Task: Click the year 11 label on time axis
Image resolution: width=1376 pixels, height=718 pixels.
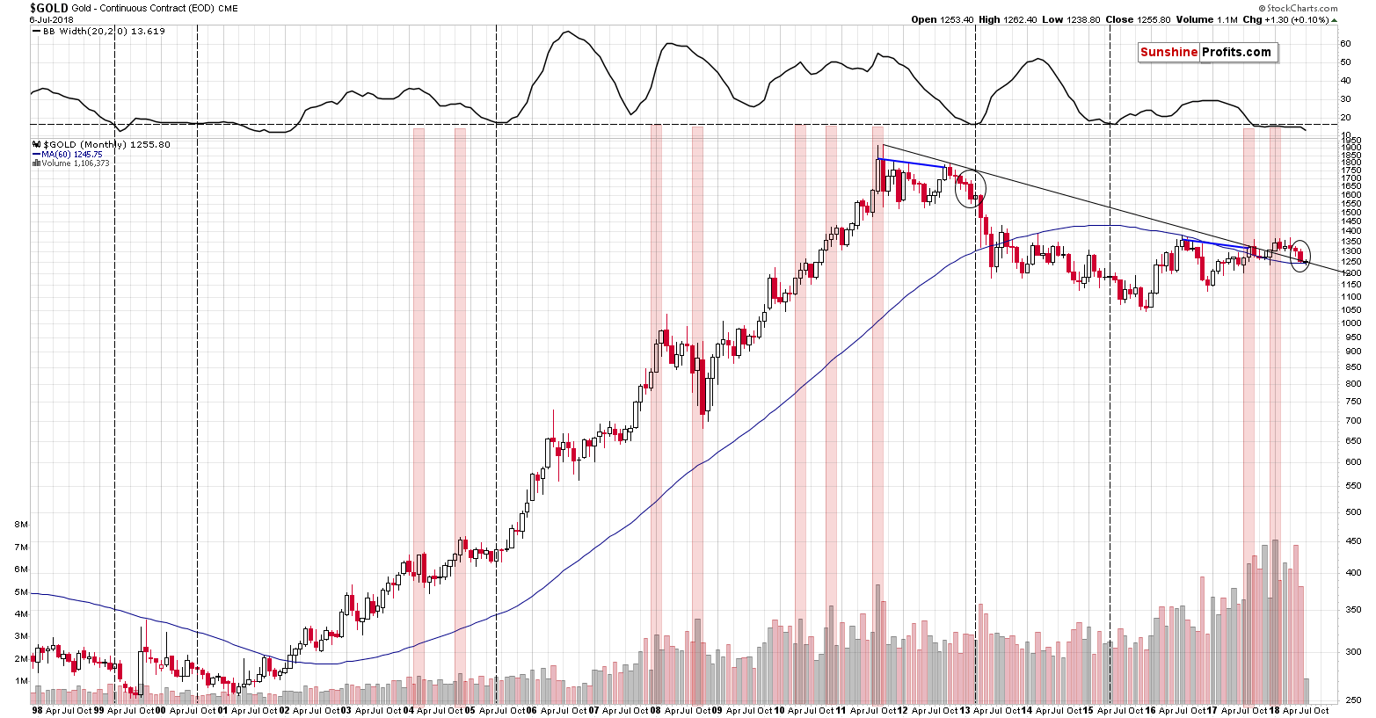Action: pyautogui.click(x=841, y=711)
